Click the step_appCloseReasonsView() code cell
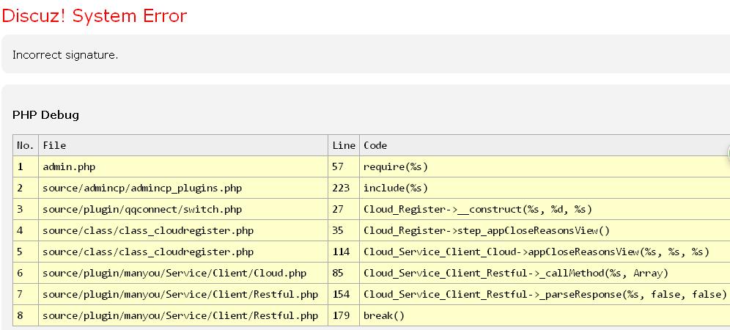This screenshot has width=730, height=330. [487, 230]
